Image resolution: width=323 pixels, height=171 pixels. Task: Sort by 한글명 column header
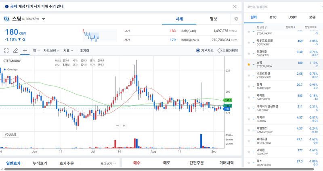point(262,27)
